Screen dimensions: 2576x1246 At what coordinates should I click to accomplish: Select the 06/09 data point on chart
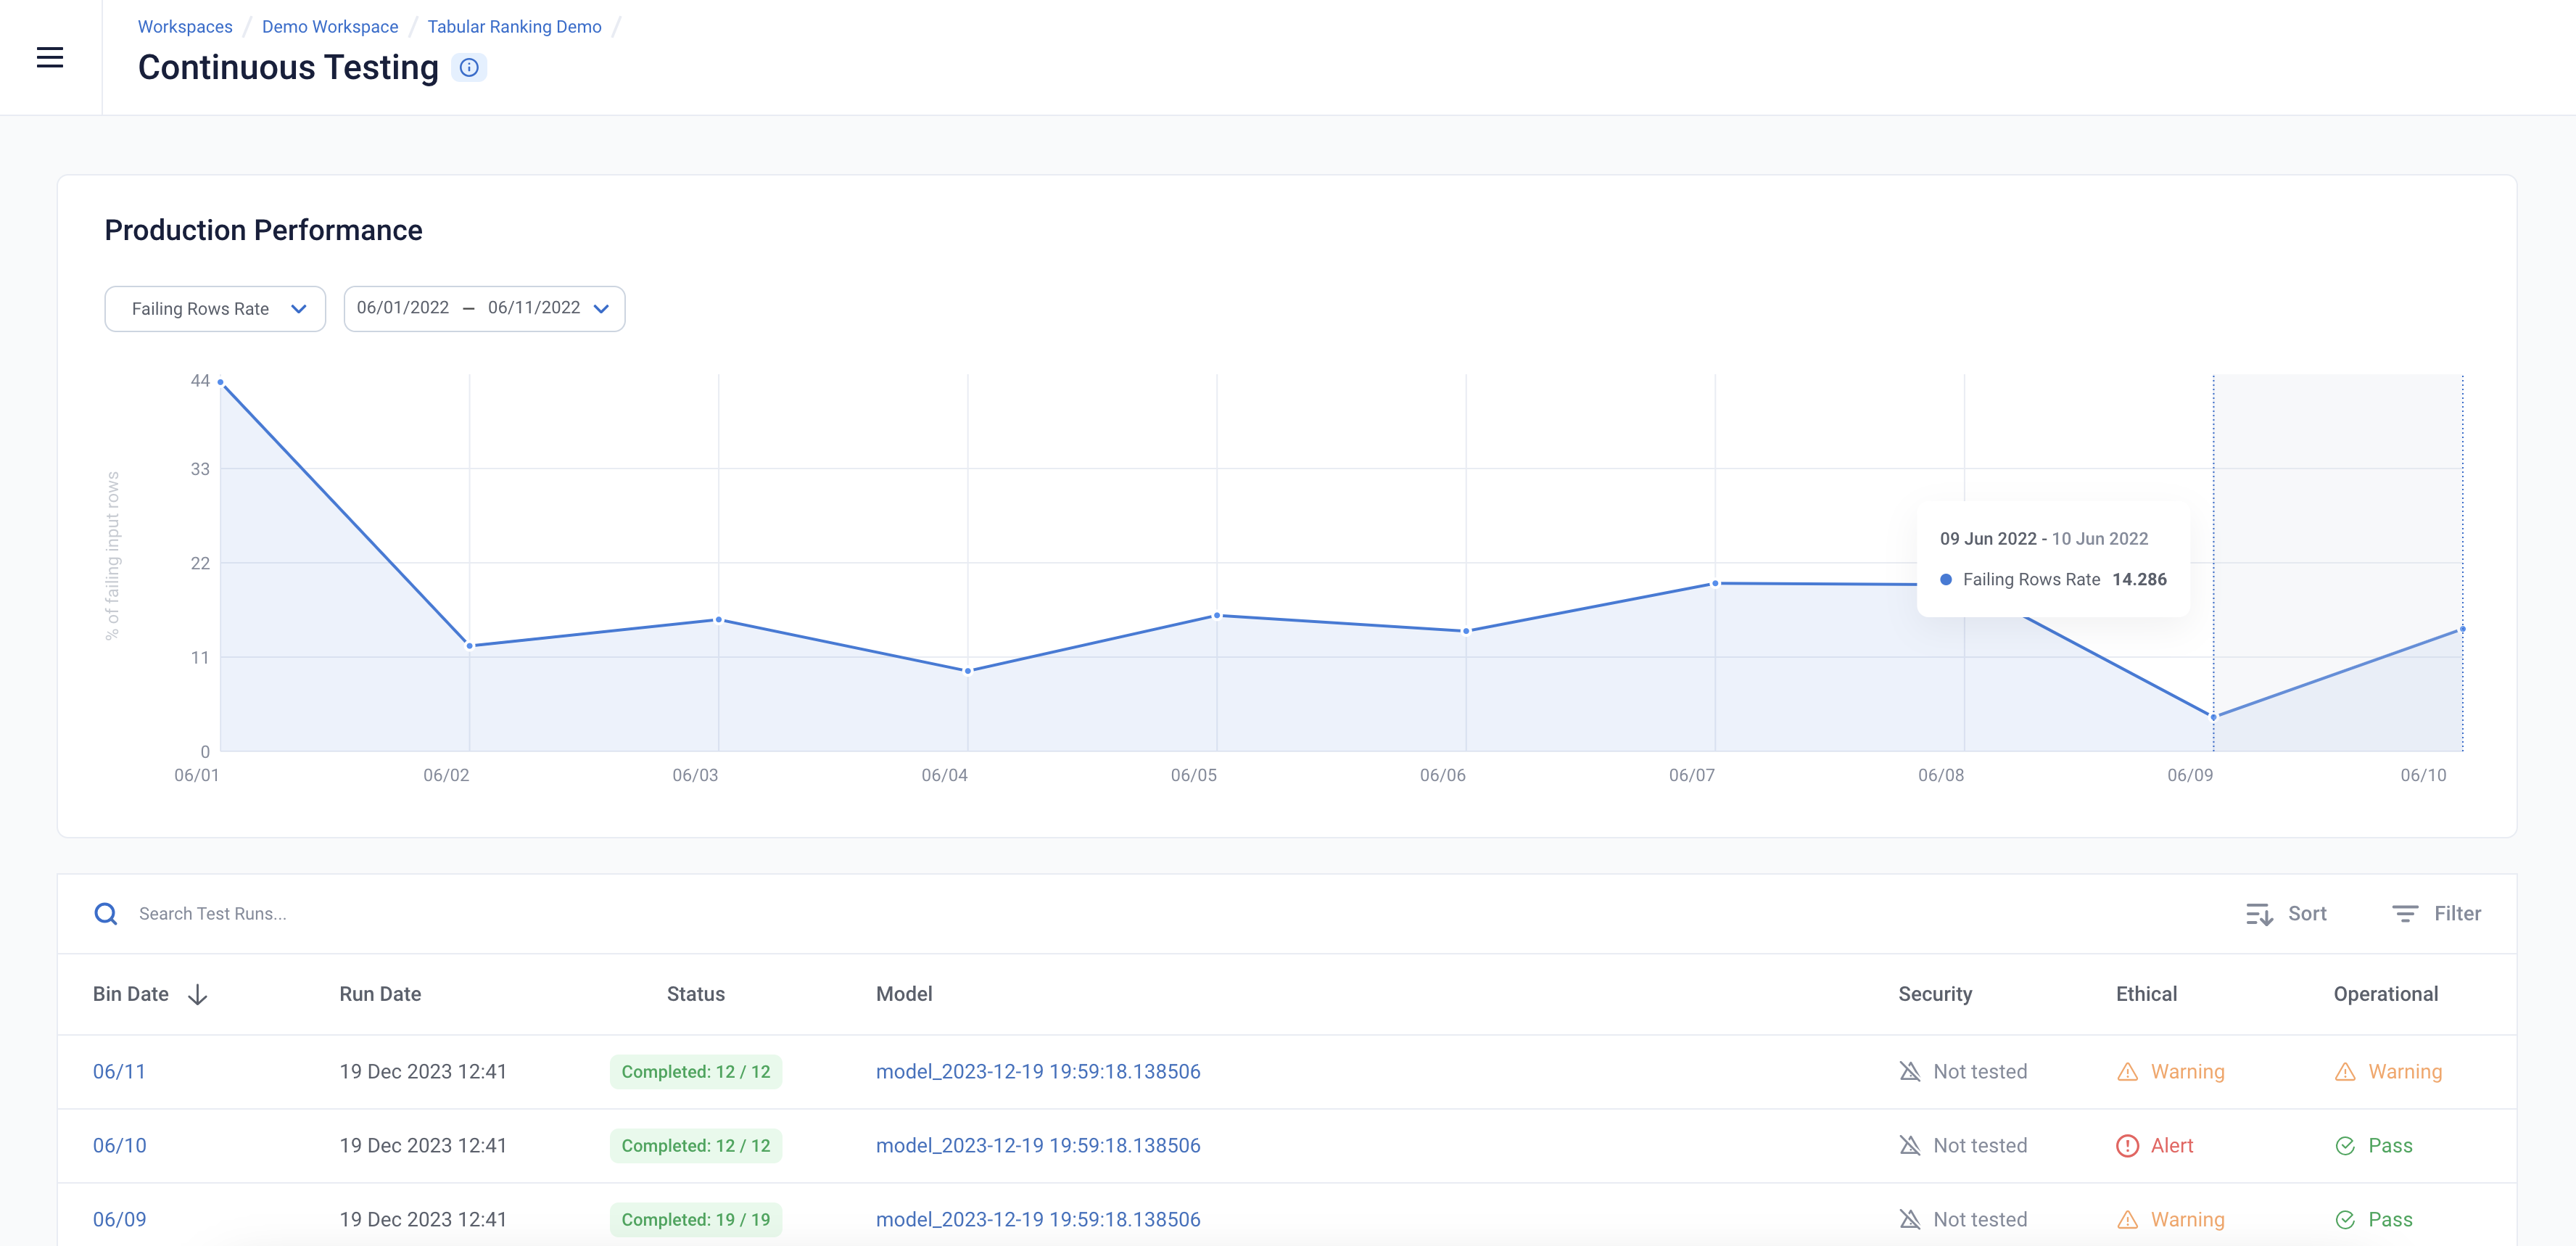point(2213,717)
